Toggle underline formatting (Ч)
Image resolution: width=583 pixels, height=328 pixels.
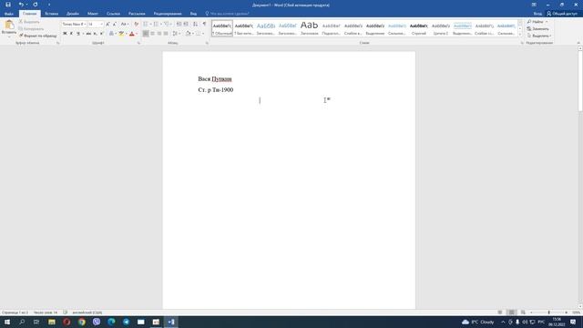click(77, 34)
